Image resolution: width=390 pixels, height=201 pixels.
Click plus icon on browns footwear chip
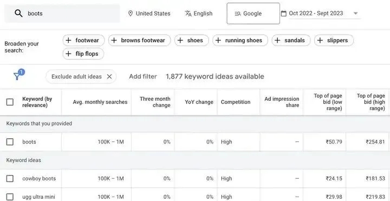coord(114,40)
